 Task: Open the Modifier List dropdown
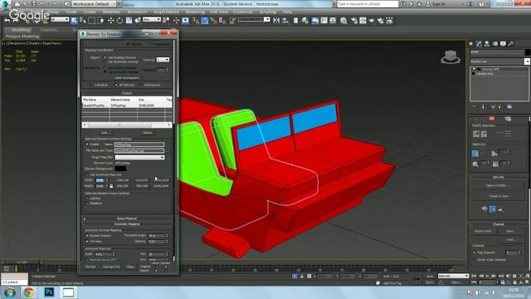499,61
